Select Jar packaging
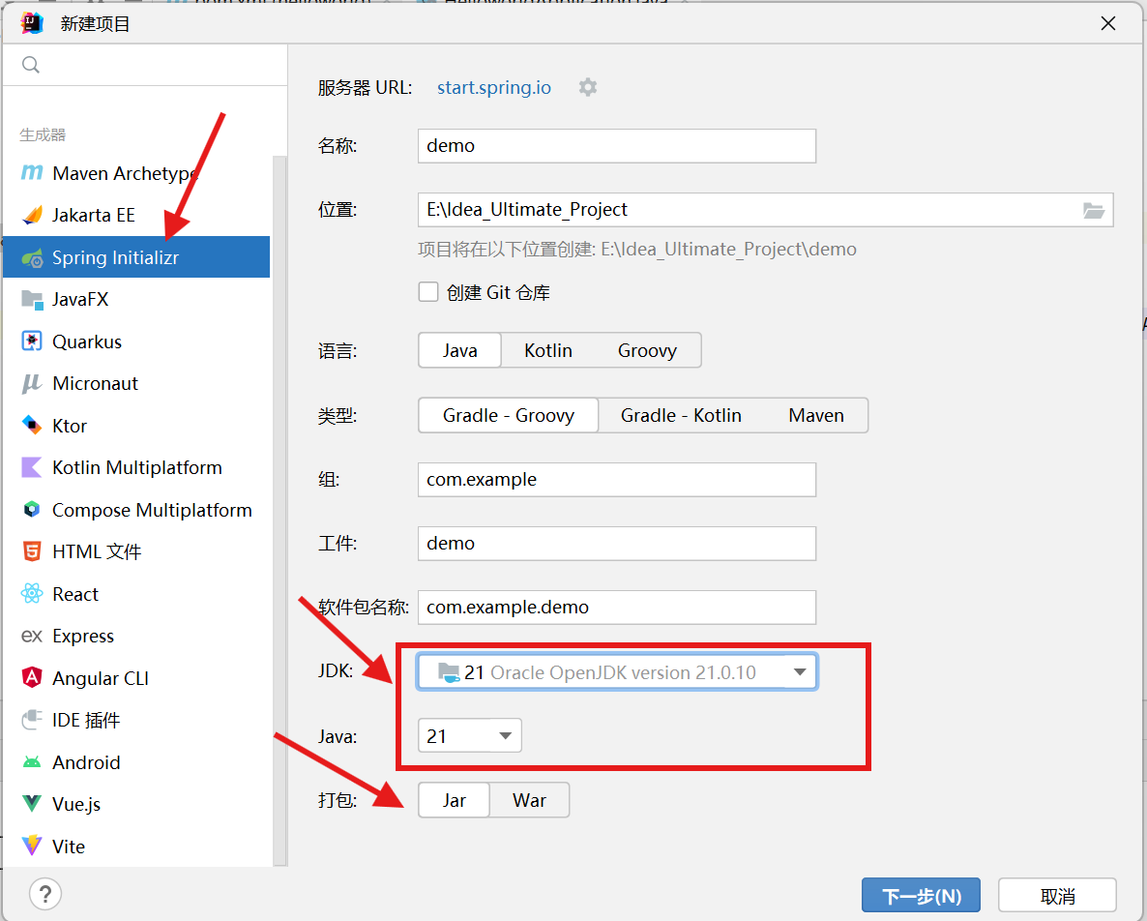The height and width of the screenshot is (921, 1147). point(454,800)
